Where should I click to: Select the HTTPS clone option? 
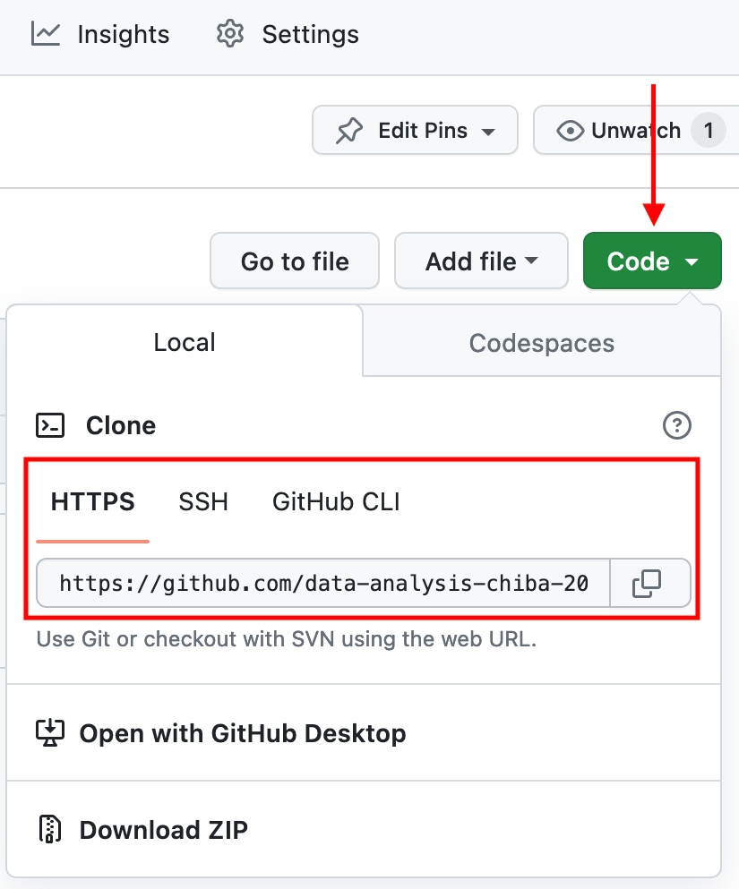coord(93,502)
